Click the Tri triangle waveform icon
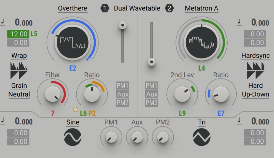 coord(202,137)
